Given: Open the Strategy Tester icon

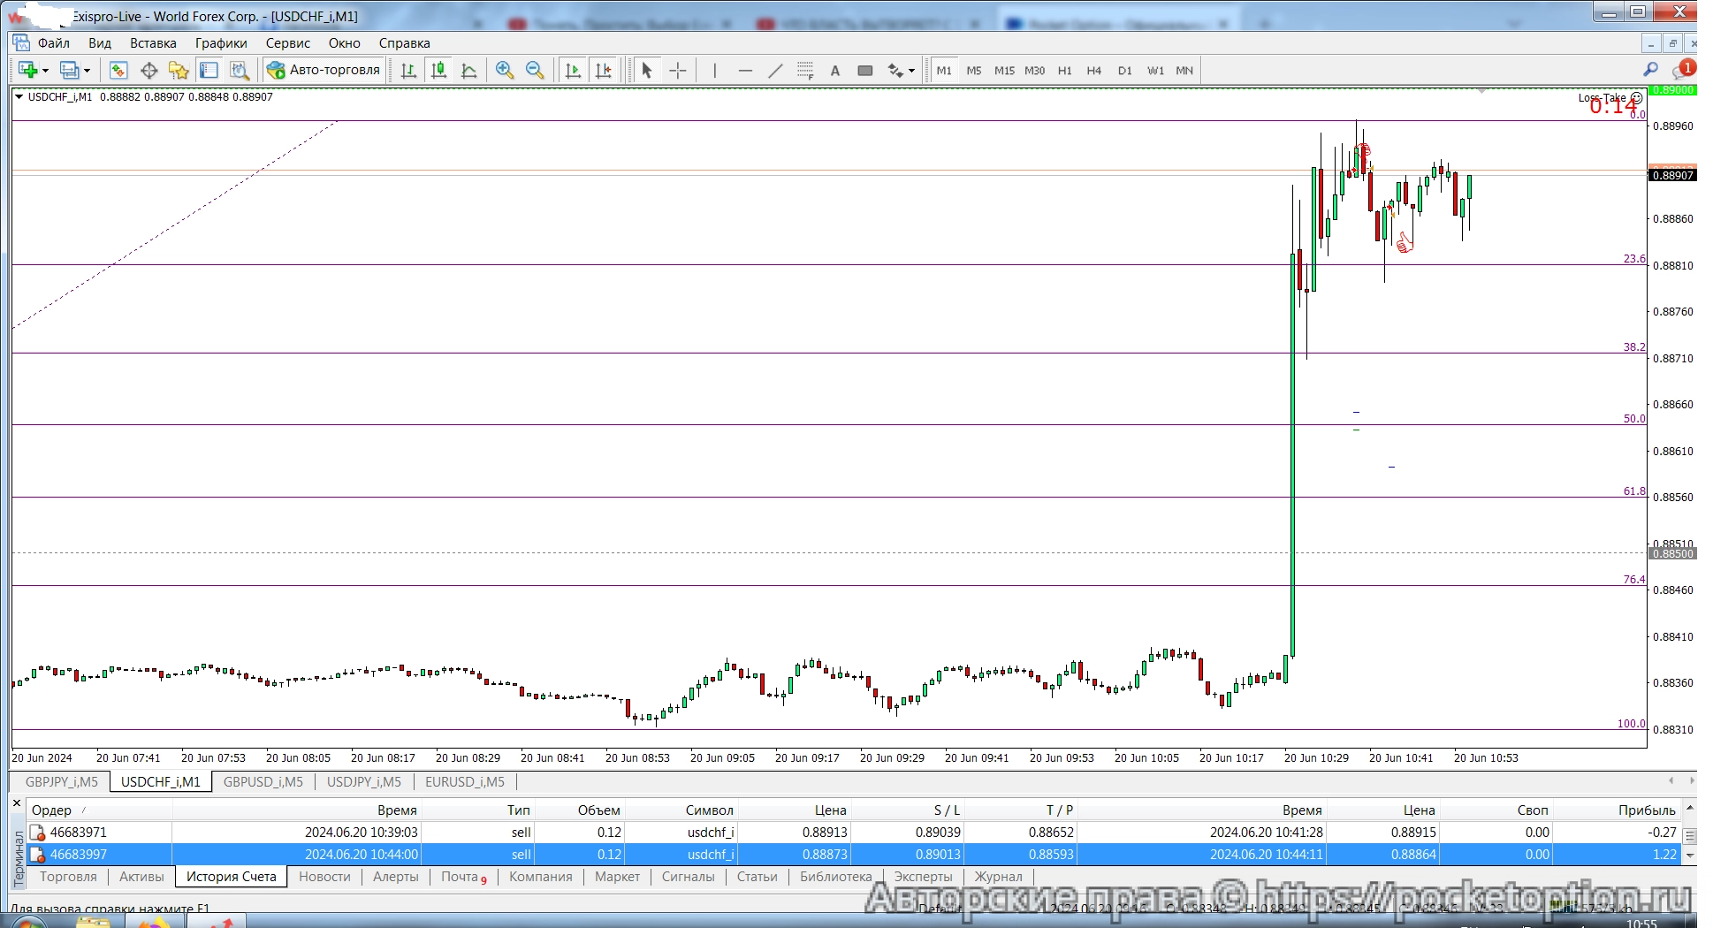Looking at the screenshot, I should (239, 71).
